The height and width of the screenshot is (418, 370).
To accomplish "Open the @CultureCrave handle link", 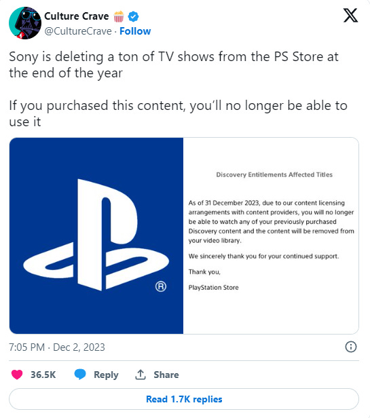I will [x=78, y=31].
